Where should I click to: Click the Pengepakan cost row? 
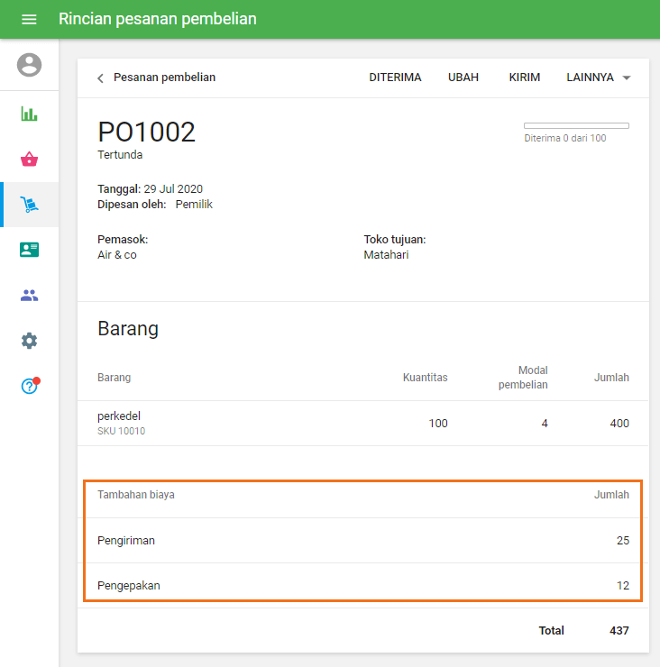point(362,585)
